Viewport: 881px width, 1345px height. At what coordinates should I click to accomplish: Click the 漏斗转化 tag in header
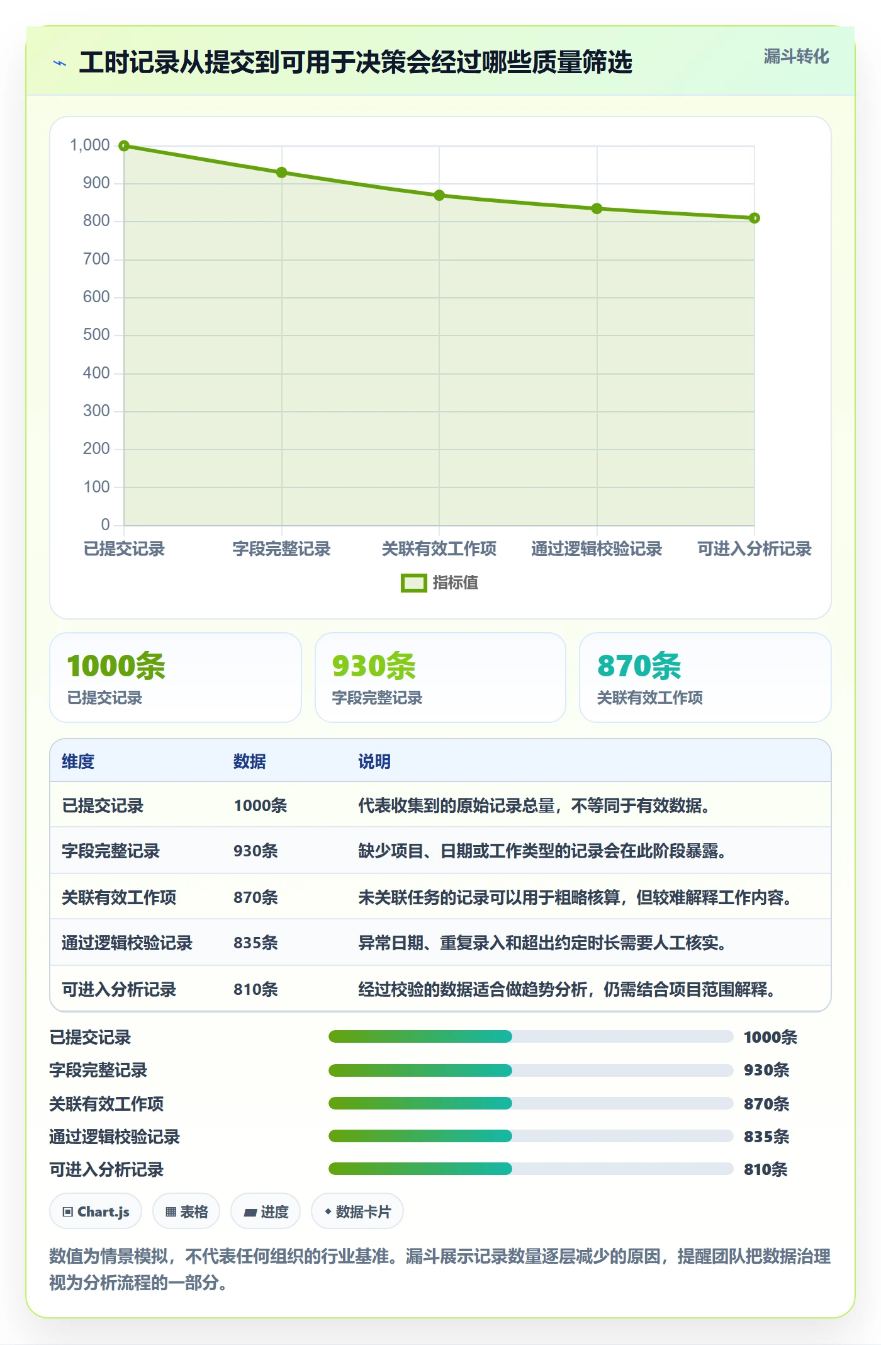pyautogui.click(x=796, y=57)
